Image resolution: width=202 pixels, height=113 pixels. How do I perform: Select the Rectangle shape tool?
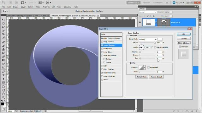click(x=3, y=82)
